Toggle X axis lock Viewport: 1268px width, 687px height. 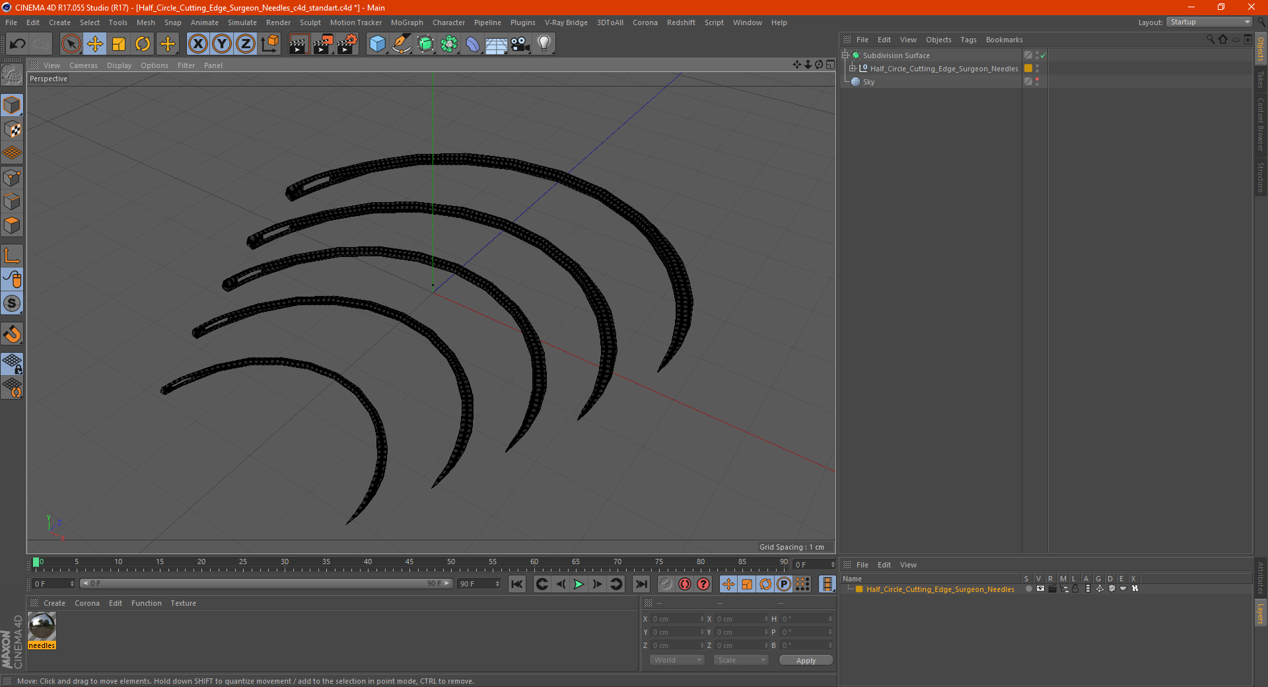[197, 44]
